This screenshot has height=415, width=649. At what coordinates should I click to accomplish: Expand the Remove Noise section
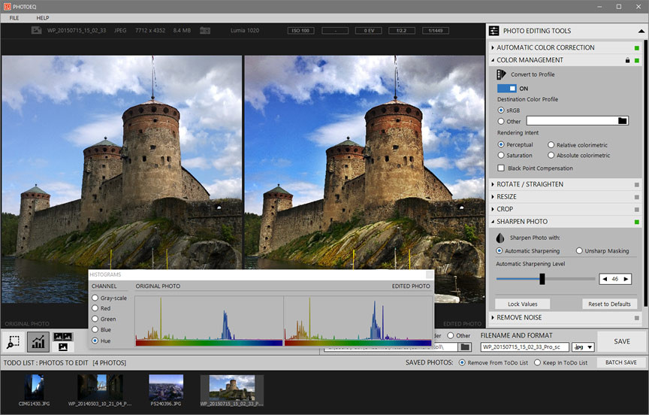pyautogui.click(x=493, y=318)
